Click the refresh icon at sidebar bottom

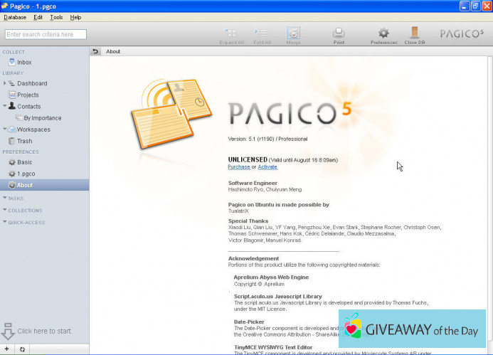click(x=22, y=349)
